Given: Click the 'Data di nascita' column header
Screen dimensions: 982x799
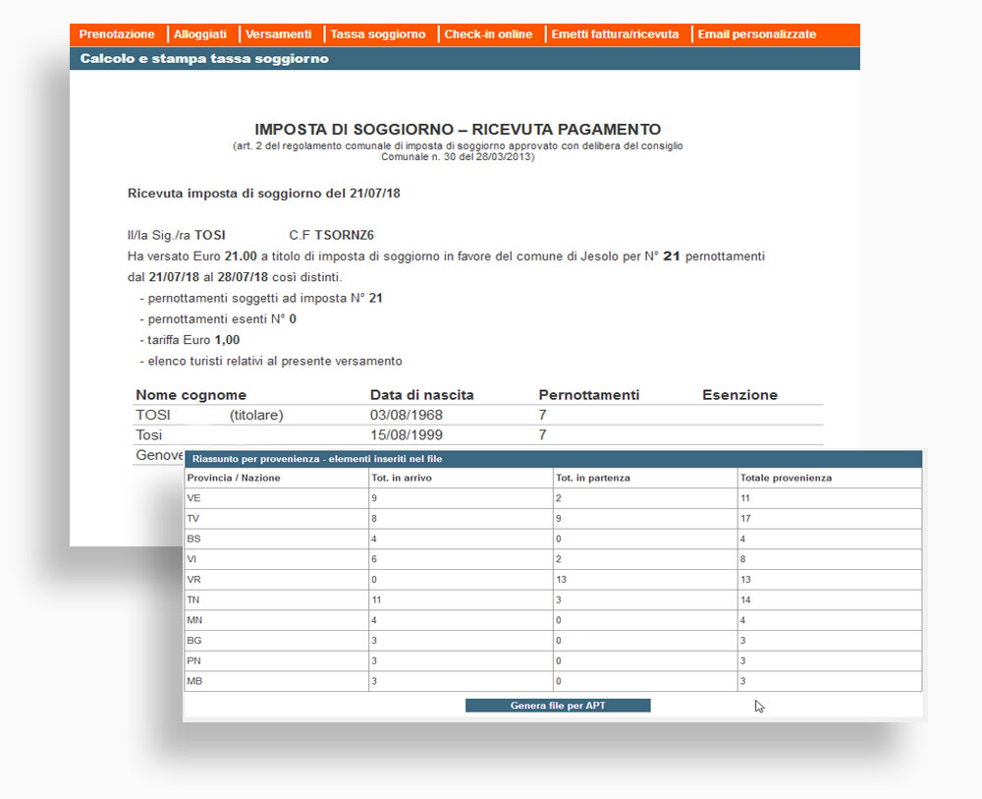Looking at the screenshot, I should [422, 395].
